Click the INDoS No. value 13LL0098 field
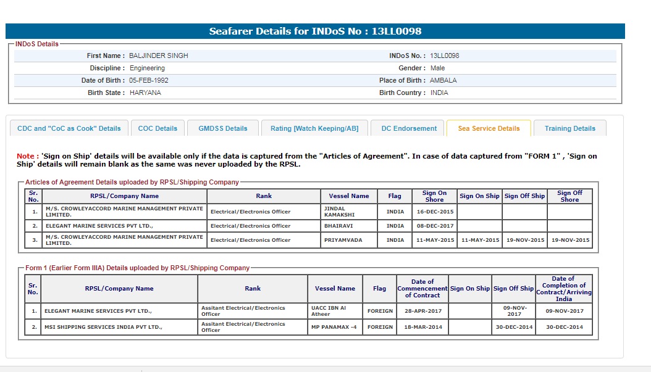Image resolution: width=651 pixels, height=372 pixels. tap(445, 56)
